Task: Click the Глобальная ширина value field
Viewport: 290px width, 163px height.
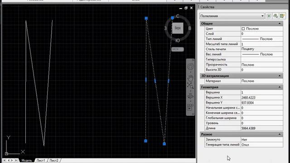Action: click(262, 118)
